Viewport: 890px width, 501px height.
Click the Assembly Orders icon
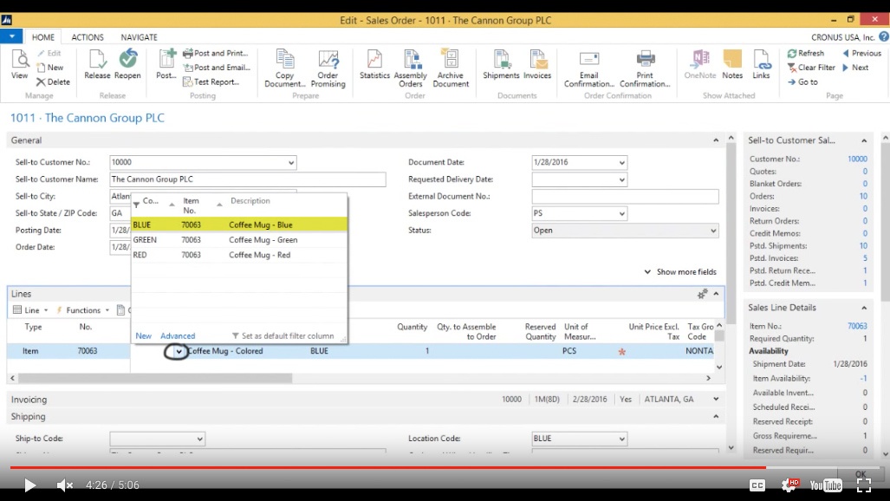410,67
